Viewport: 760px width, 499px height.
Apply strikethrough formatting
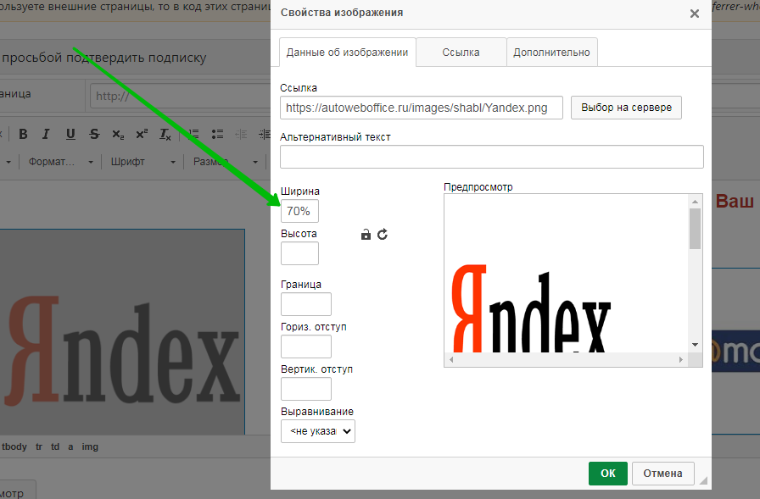[94, 134]
